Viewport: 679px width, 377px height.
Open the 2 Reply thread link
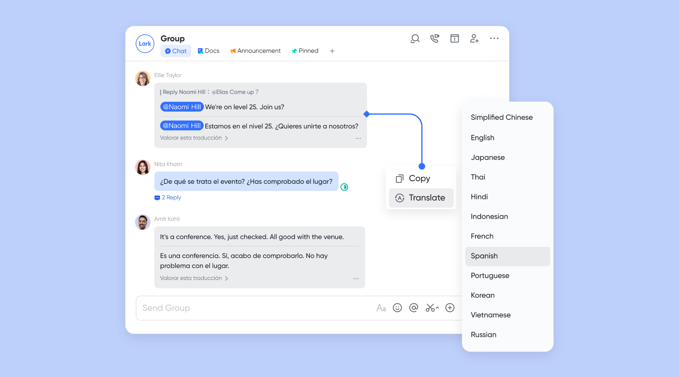pyautogui.click(x=168, y=198)
